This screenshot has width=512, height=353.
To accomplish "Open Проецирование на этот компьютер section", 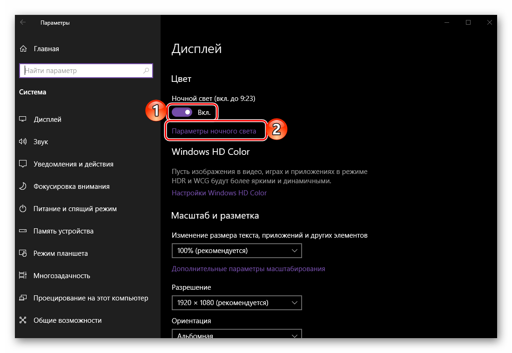I will (x=90, y=298).
